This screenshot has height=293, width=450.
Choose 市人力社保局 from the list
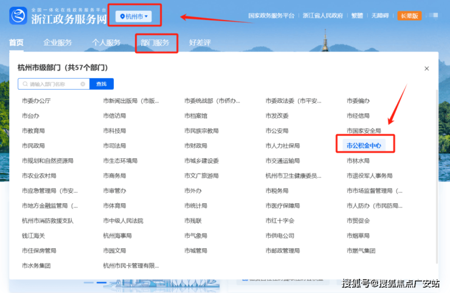click(282, 146)
